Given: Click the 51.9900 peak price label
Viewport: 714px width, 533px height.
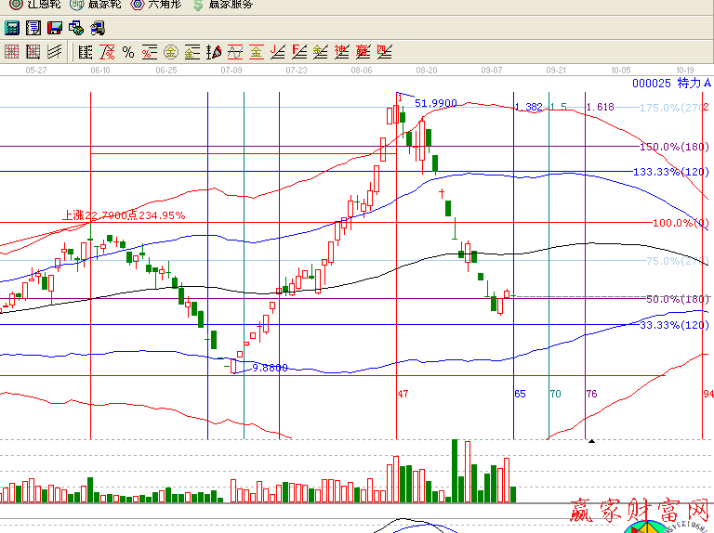Looking at the screenshot, I should (435, 103).
